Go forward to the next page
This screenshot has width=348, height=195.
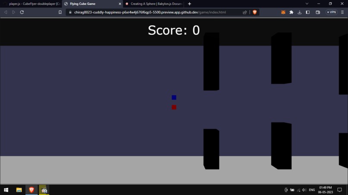point(14,12)
